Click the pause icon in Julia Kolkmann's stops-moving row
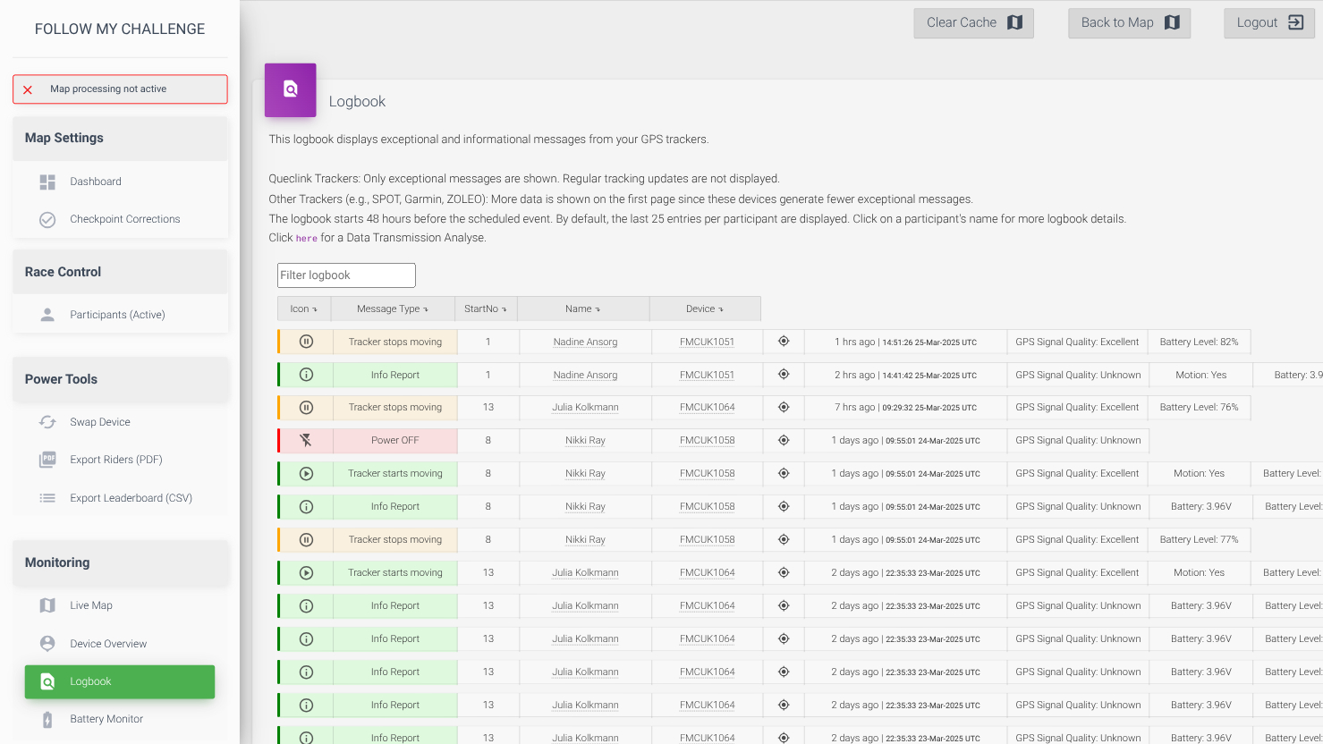 pyautogui.click(x=306, y=407)
